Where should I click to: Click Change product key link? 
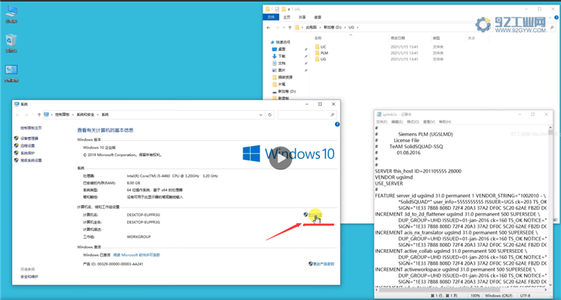coord(322,264)
